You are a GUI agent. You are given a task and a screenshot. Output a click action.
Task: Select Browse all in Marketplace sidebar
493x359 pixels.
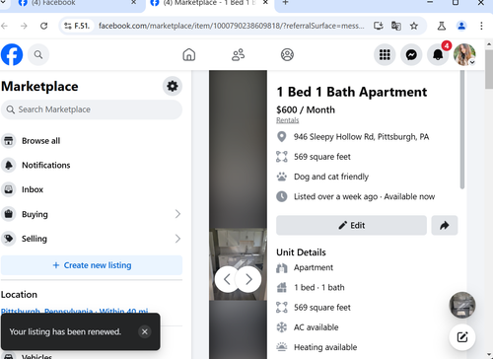point(92,141)
